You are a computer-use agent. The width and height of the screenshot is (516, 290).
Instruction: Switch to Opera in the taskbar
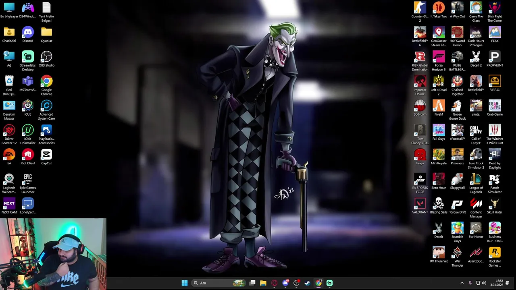[x=275, y=283]
